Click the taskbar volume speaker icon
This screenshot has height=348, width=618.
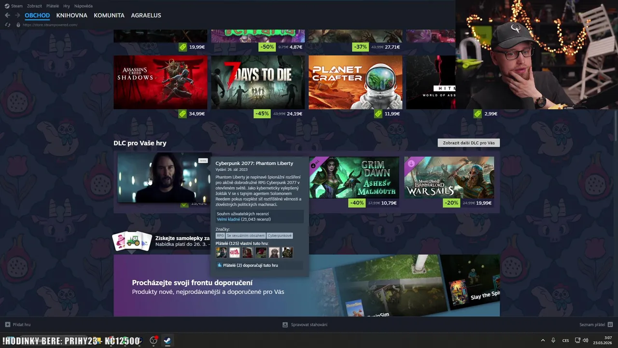pos(585,340)
